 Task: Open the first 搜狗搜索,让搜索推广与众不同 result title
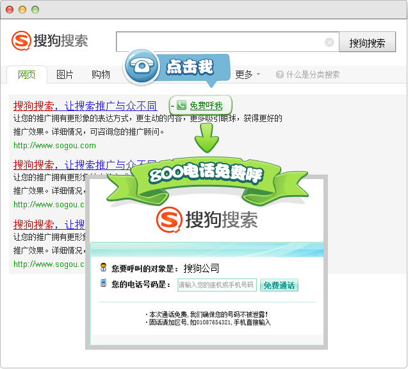[85, 106]
